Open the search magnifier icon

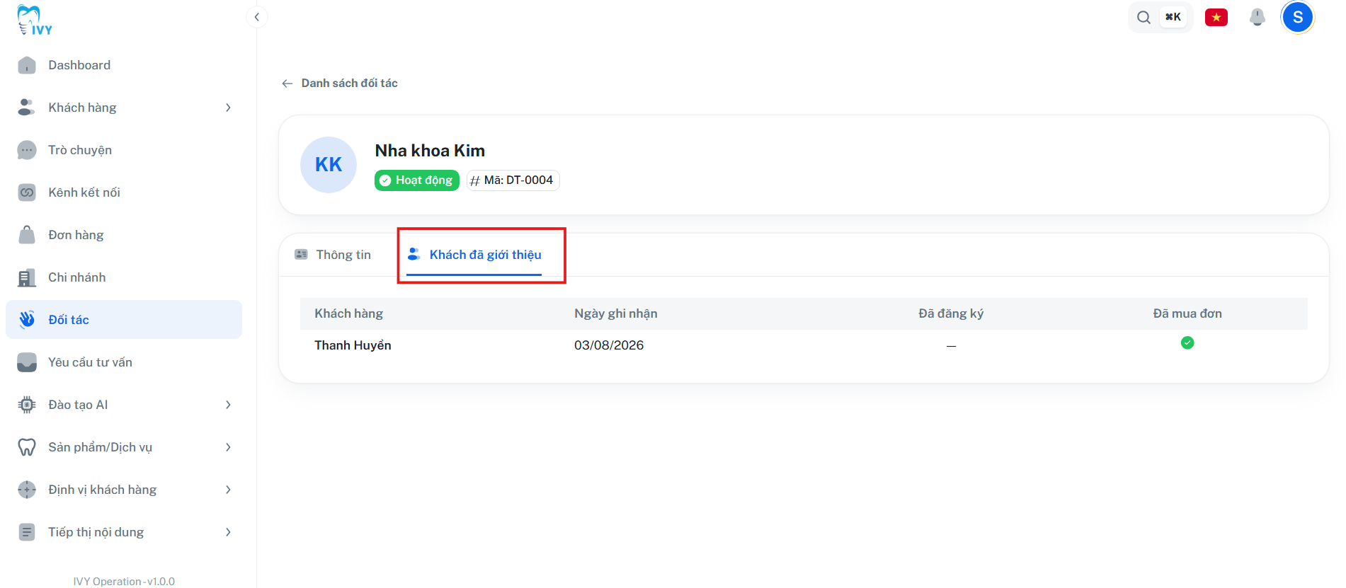(1143, 17)
